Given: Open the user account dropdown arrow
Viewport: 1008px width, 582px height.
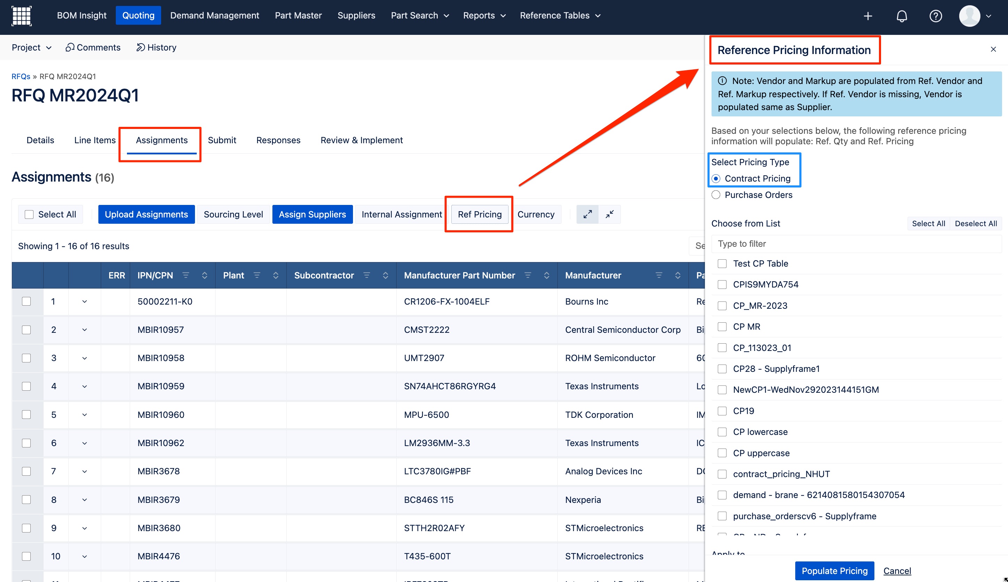Looking at the screenshot, I should click(x=988, y=16).
